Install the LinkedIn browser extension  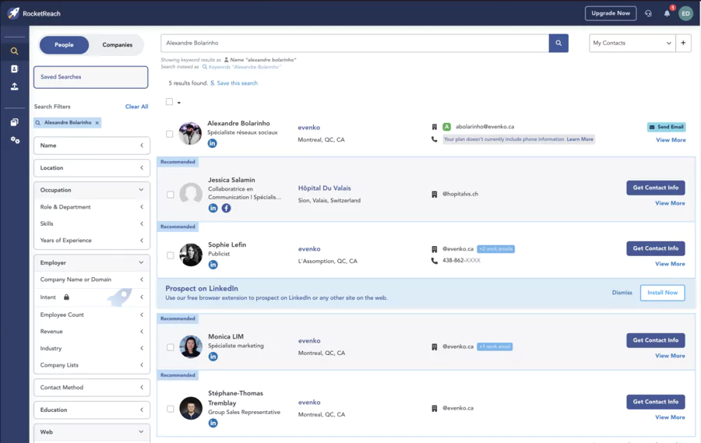pos(662,293)
